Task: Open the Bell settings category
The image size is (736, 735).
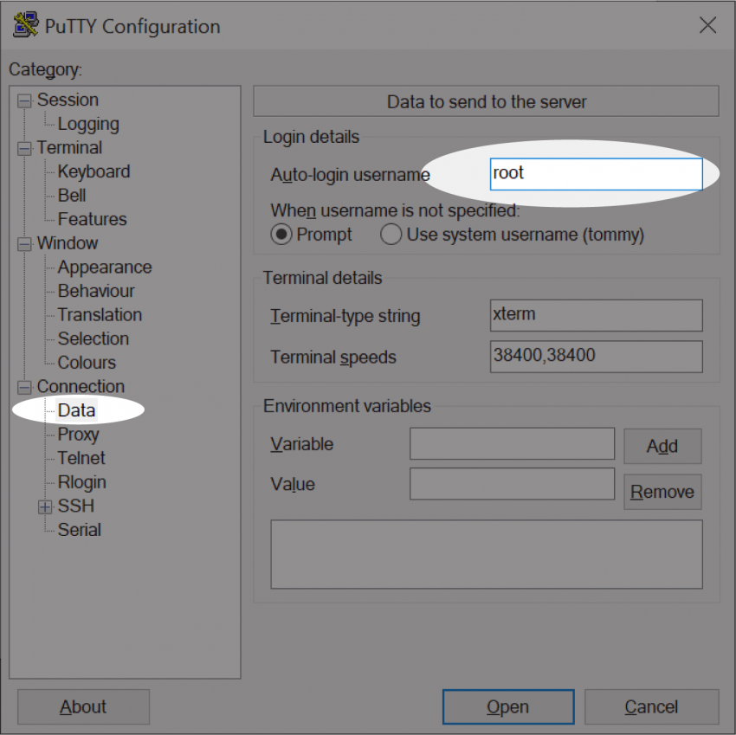Action: (74, 195)
